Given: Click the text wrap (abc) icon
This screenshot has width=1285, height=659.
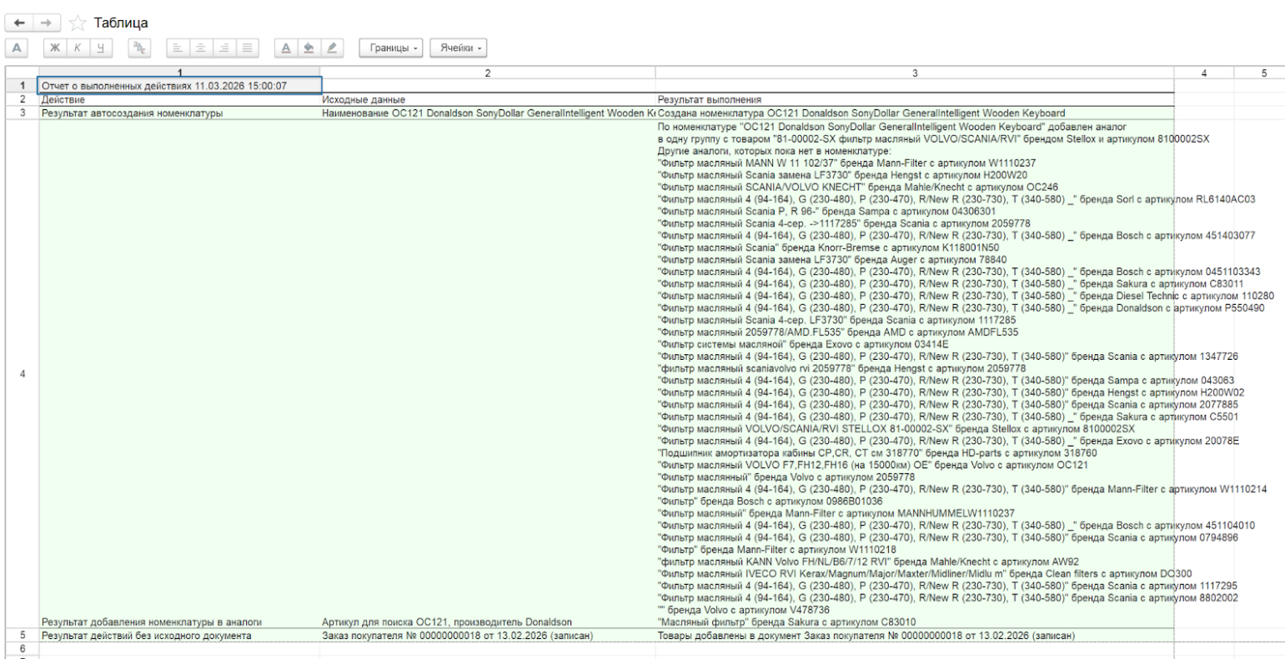Looking at the screenshot, I should [x=140, y=48].
